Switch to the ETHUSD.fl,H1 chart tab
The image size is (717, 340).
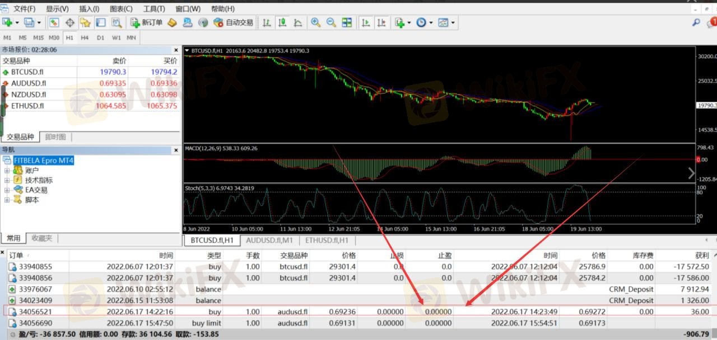pos(327,240)
